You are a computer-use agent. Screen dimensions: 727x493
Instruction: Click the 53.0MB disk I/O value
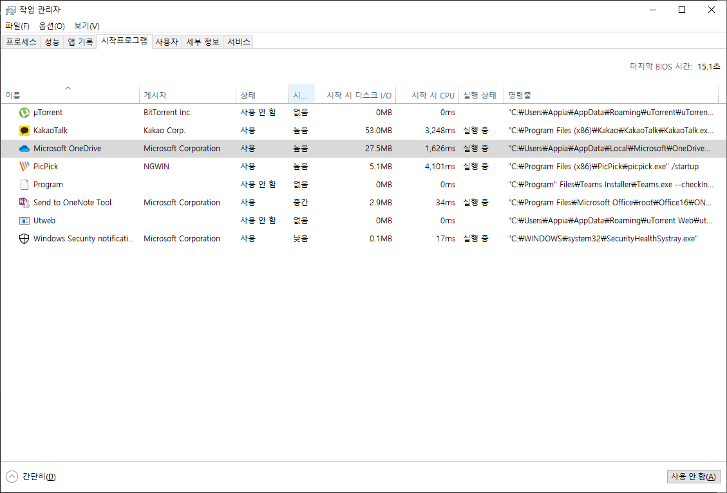[379, 131]
